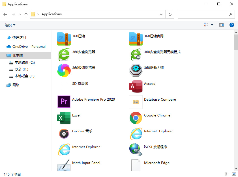
Task: Select the 360驱动大师 gear icon
Action: pos(136,70)
